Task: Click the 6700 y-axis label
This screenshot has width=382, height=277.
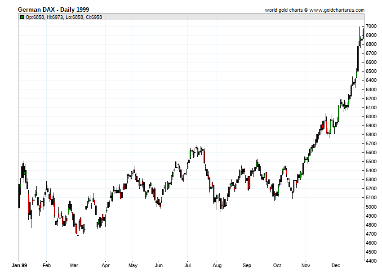Action: pos(371,54)
